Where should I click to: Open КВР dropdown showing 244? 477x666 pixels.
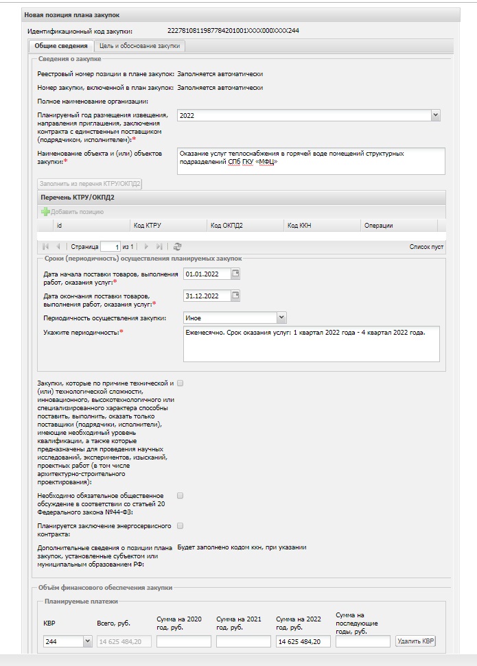pyautogui.click(x=87, y=641)
